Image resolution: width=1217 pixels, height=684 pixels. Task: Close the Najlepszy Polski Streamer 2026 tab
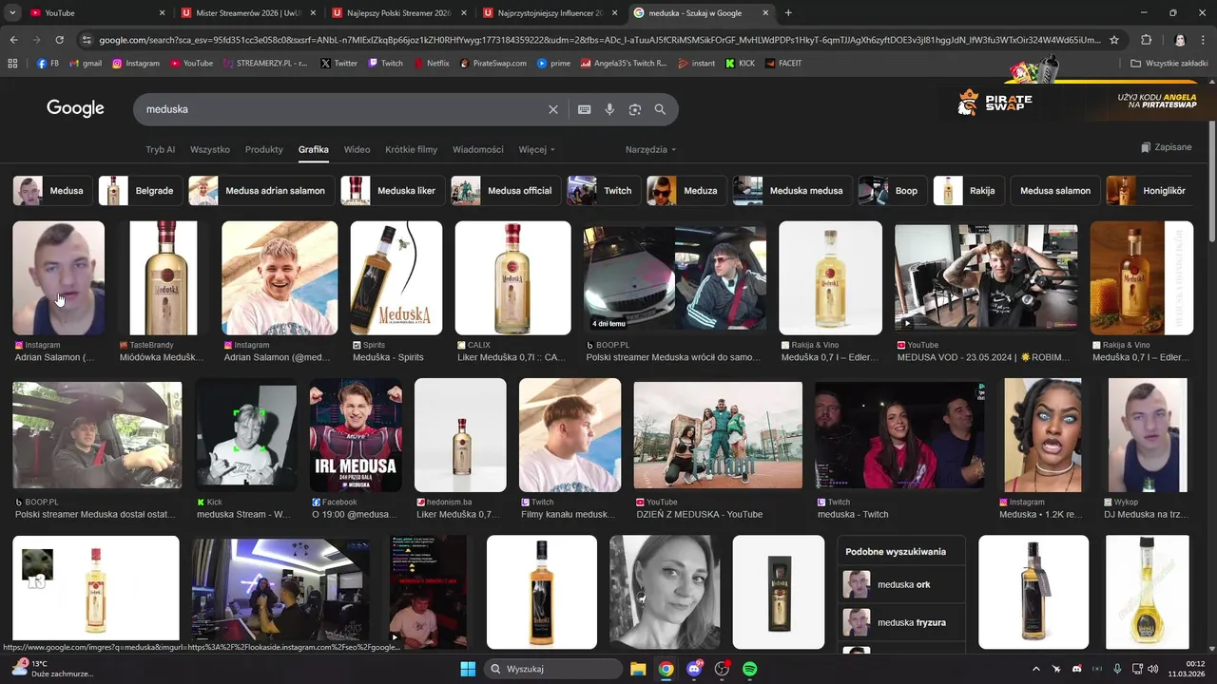point(466,13)
